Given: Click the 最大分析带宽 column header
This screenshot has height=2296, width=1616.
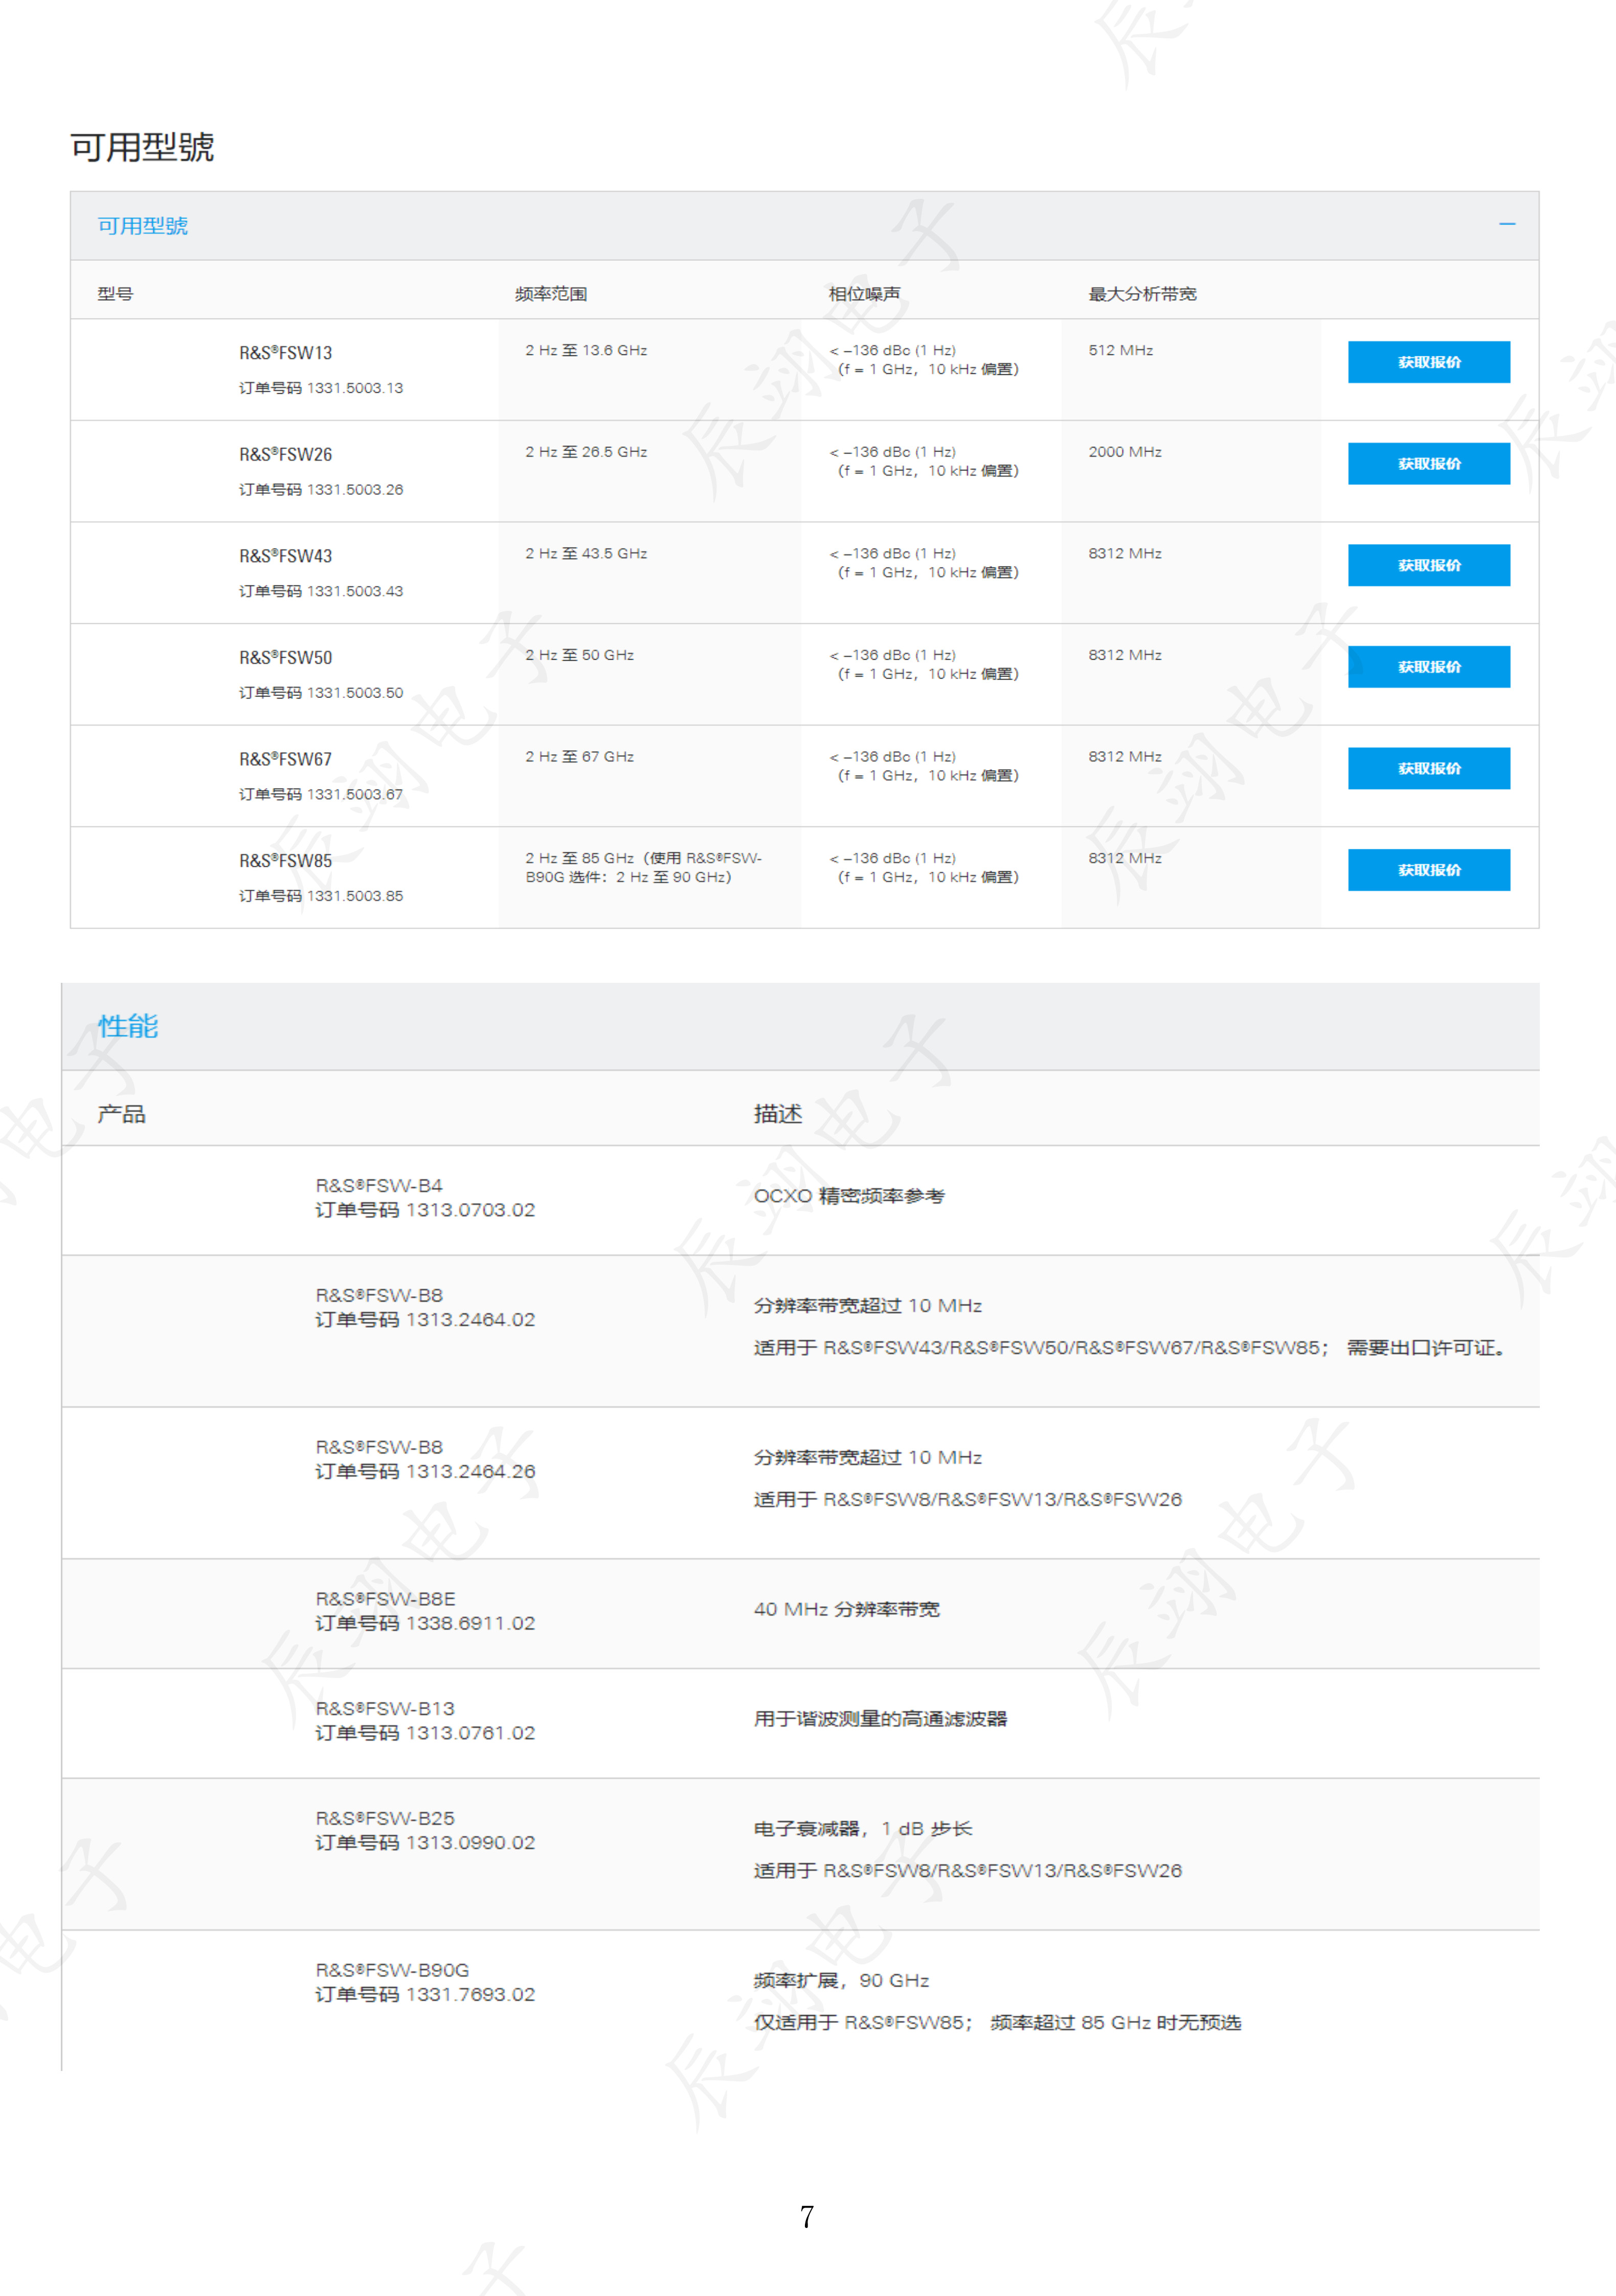Looking at the screenshot, I should click(1142, 294).
